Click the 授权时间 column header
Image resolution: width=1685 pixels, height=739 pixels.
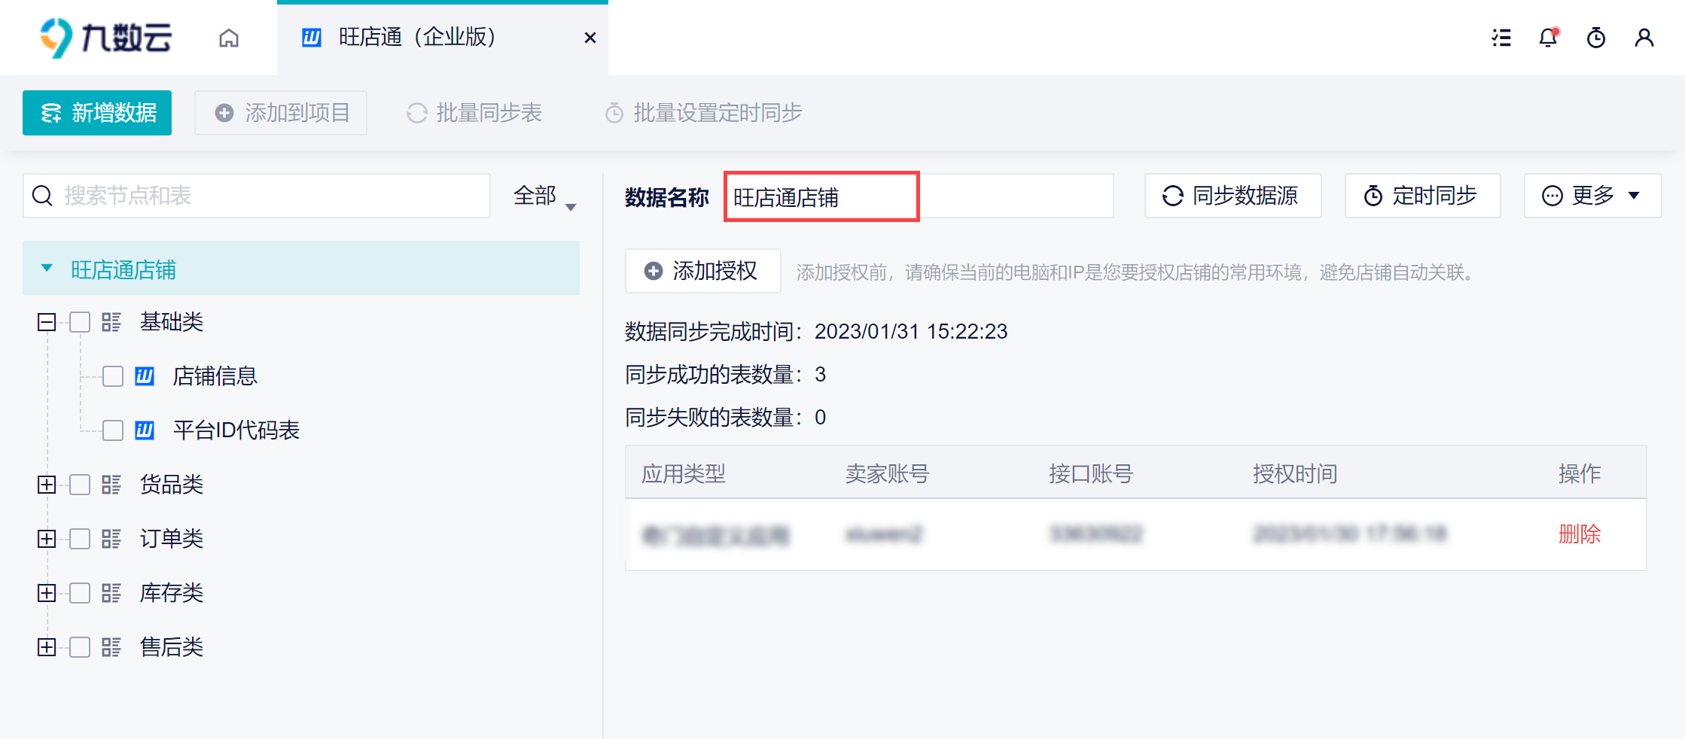(x=1295, y=473)
